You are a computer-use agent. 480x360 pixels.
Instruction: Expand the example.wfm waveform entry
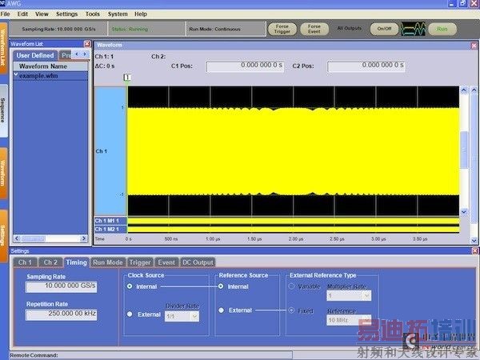pos(16,74)
